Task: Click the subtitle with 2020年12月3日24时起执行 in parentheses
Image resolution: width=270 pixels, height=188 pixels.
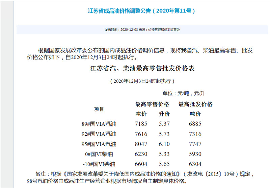Action: (x=142, y=81)
